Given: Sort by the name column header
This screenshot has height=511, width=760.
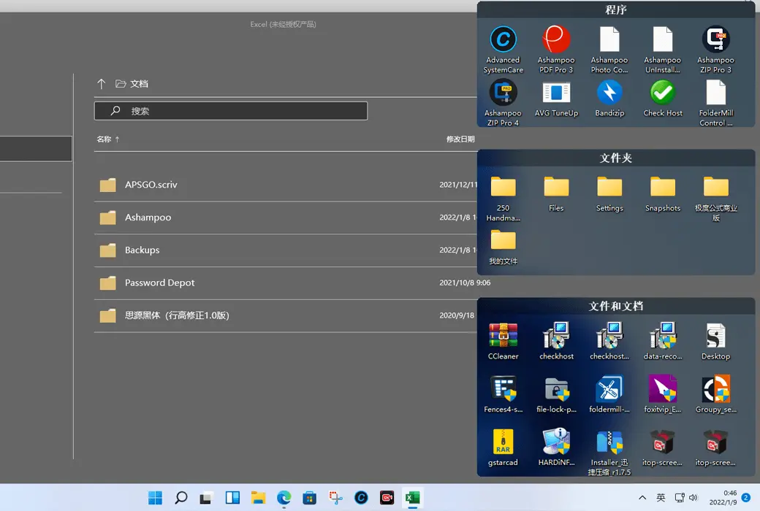Looking at the screenshot, I should [104, 139].
